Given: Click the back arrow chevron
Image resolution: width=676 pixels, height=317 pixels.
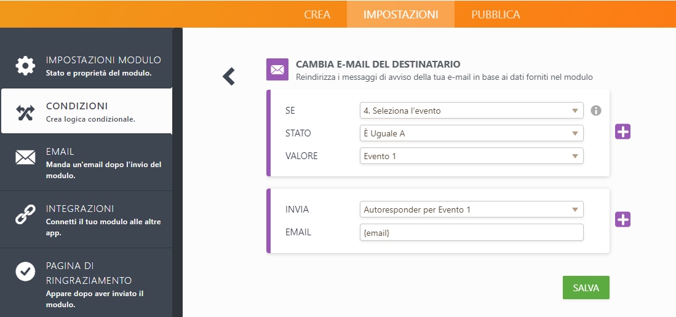Looking at the screenshot, I should tap(229, 76).
